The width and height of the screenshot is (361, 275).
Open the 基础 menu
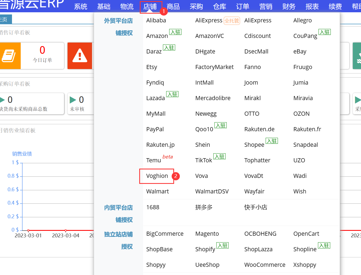104,7
